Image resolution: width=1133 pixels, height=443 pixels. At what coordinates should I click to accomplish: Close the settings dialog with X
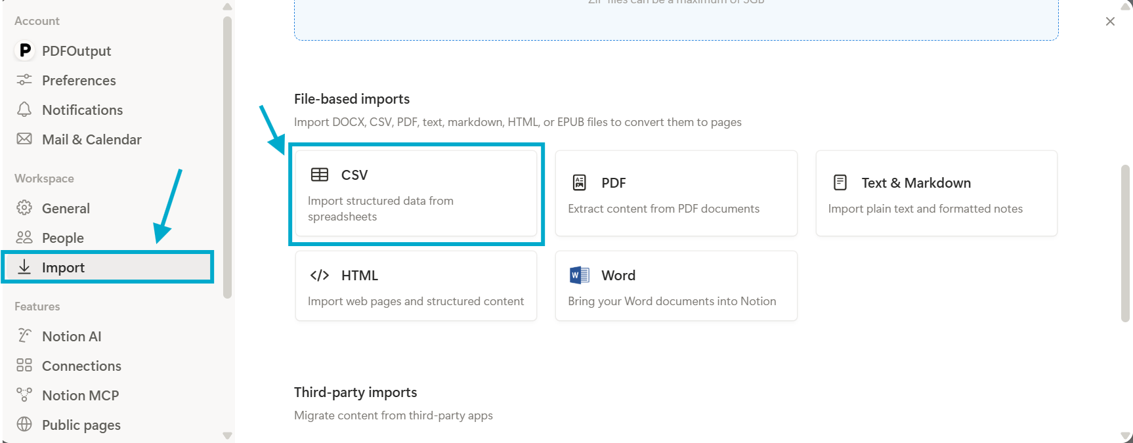(1110, 22)
